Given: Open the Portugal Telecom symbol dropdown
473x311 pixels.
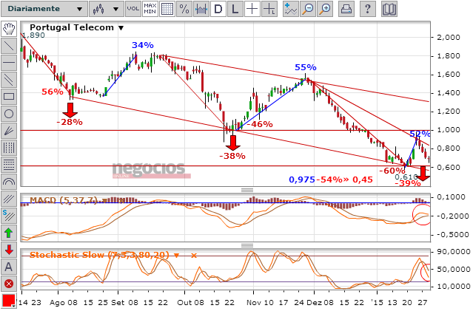Looking at the screenshot, I should (121, 28).
